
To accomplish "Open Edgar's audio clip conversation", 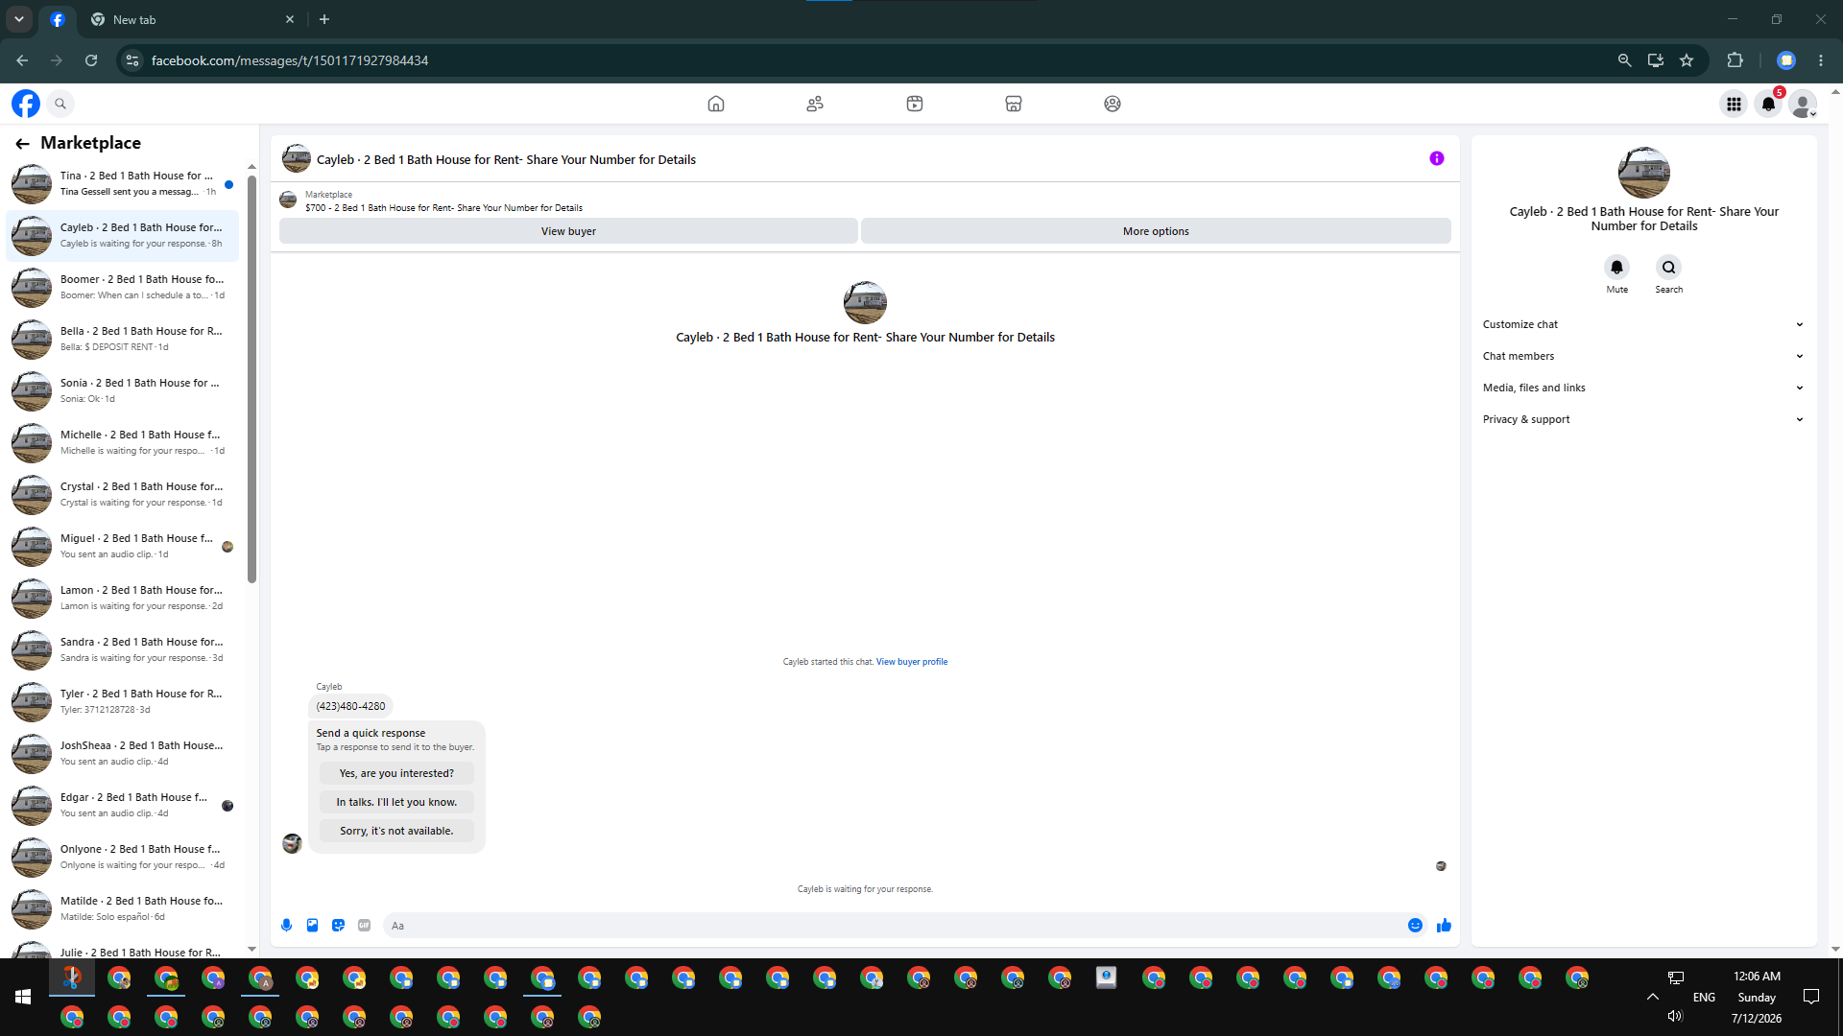I will [123, 805].
